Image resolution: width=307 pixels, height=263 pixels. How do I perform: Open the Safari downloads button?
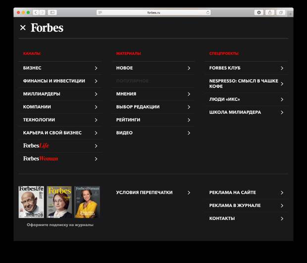click(259, 12)
